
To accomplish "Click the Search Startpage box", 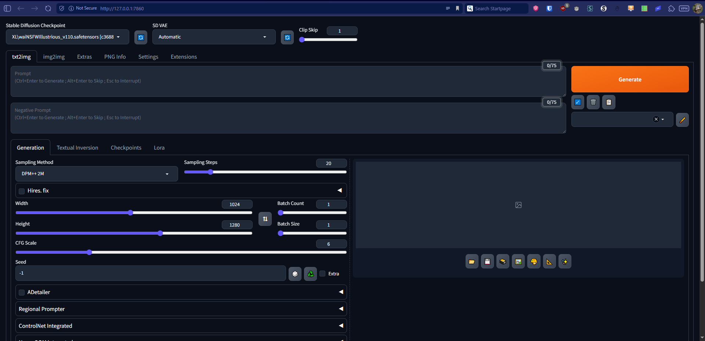I will (496, 8).
